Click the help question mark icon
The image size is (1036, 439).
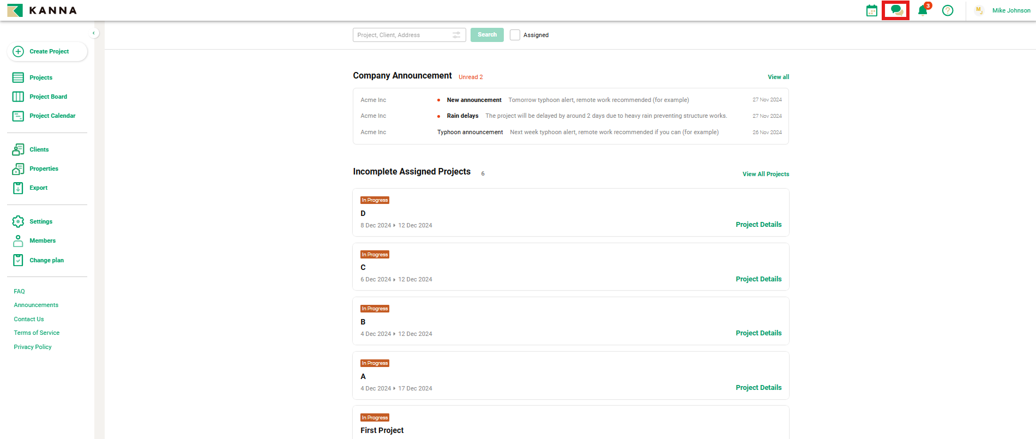pyautogui.click(x=948, y=10)
